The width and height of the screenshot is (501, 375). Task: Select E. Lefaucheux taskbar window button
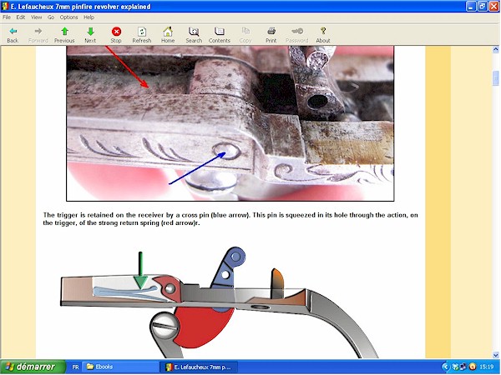pos(199,367)
